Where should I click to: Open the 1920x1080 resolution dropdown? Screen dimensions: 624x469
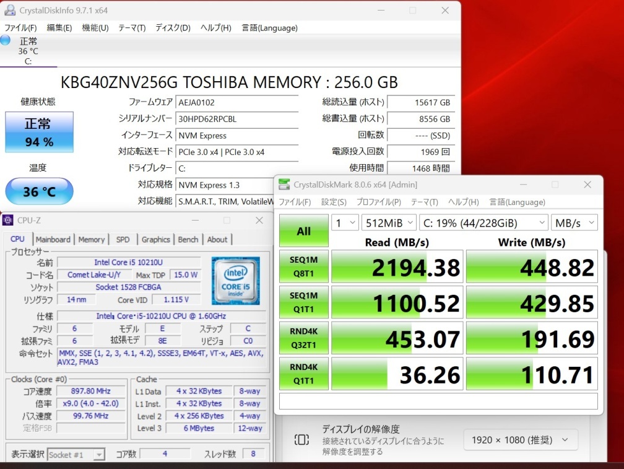point(520,440)
